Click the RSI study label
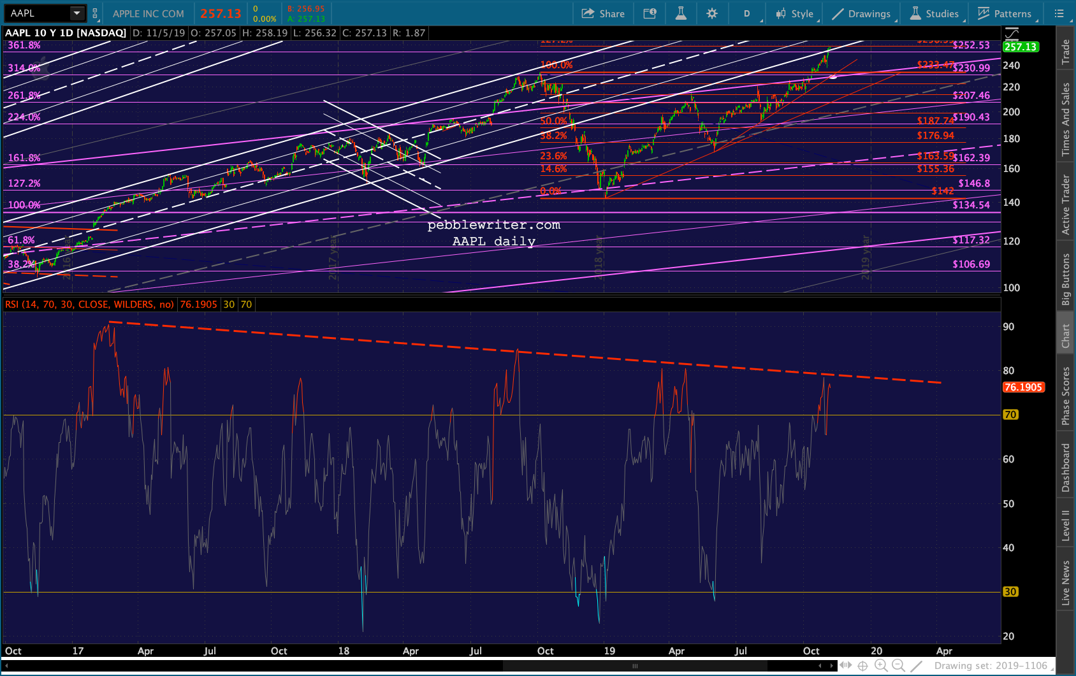Screen dimensions: 1076x676 (x=89, y=305)
